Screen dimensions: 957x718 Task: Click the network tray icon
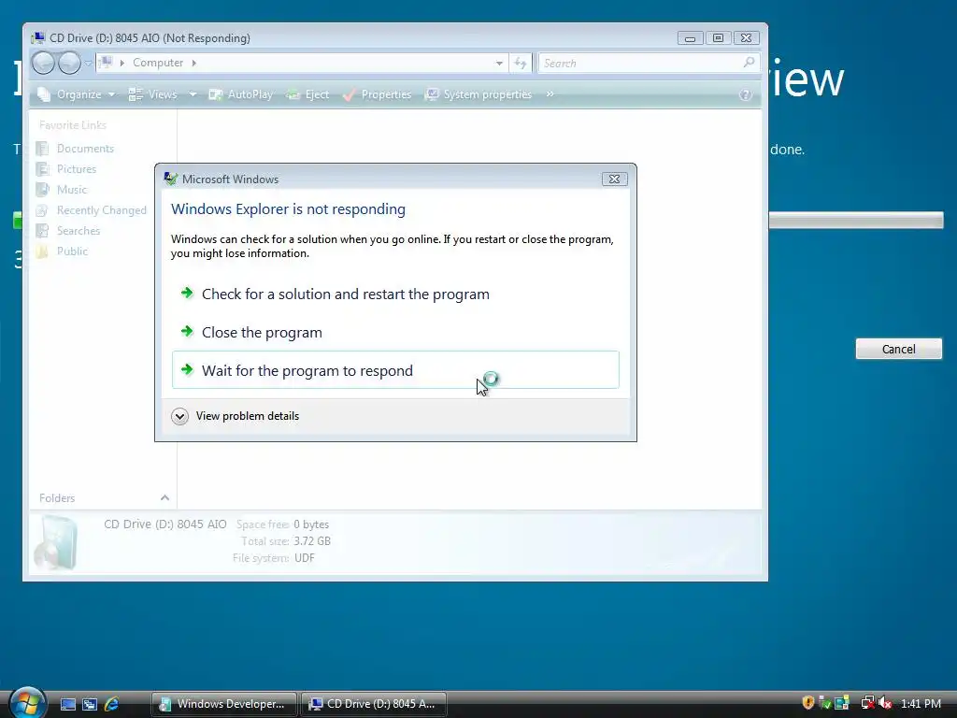[x=867, y=703]
